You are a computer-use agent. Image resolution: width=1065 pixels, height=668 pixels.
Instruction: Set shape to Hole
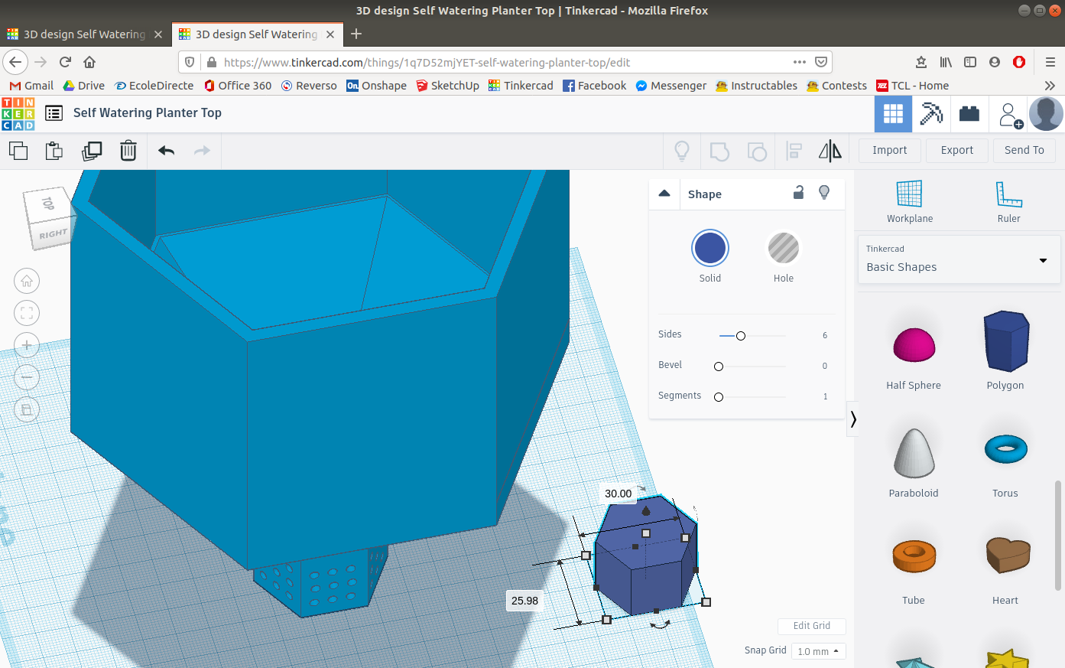[784, 248]
